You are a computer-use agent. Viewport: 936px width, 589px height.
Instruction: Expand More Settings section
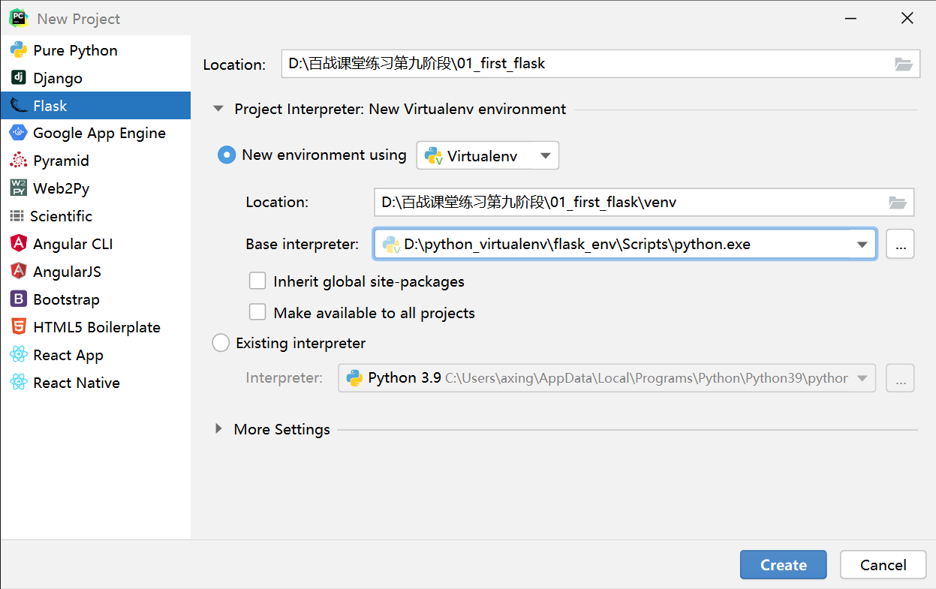point(218,429)
